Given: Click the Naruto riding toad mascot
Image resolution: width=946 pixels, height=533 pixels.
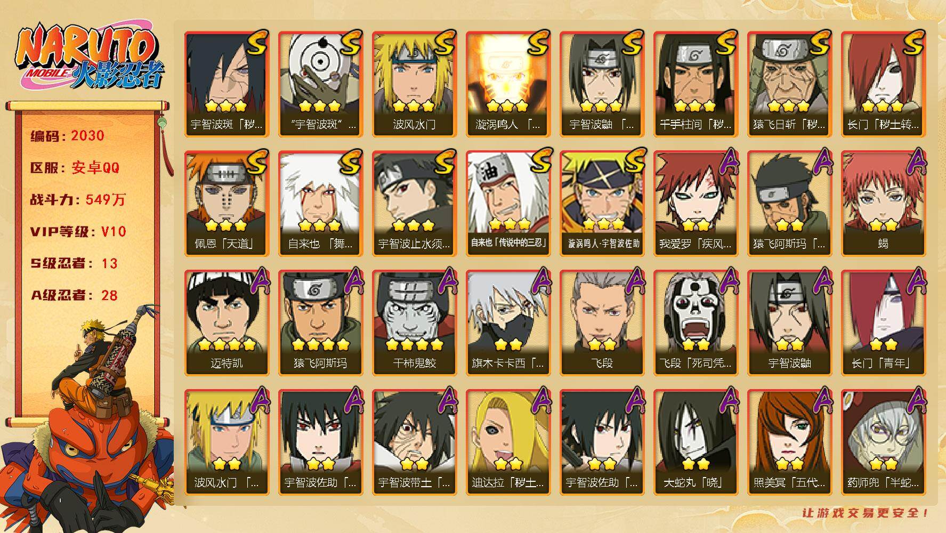Looking at the screenshot, I should [88, 421].
